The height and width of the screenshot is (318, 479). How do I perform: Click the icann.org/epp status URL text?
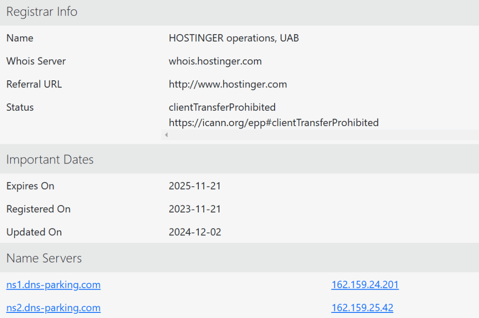(274, 123)
